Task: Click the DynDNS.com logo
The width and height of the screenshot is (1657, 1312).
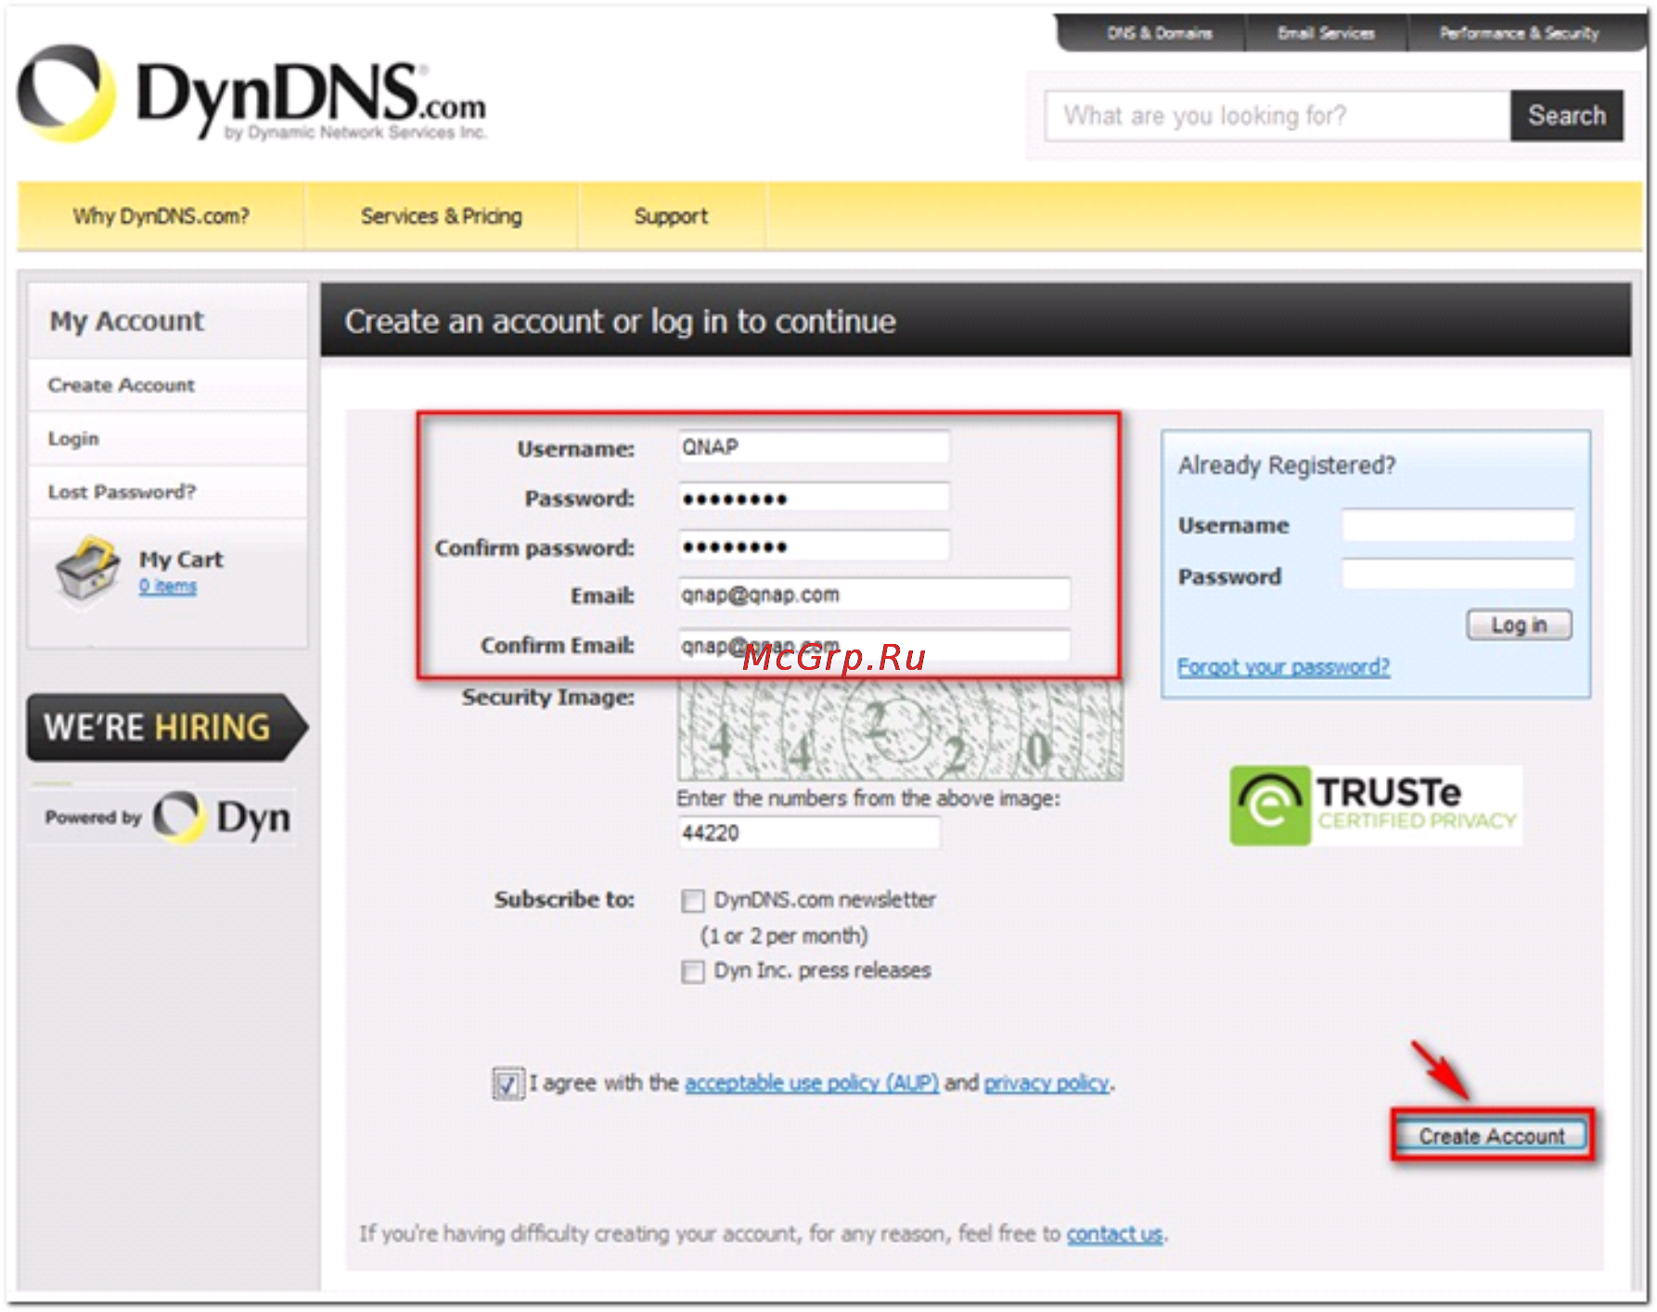Action: coord(252,96)
